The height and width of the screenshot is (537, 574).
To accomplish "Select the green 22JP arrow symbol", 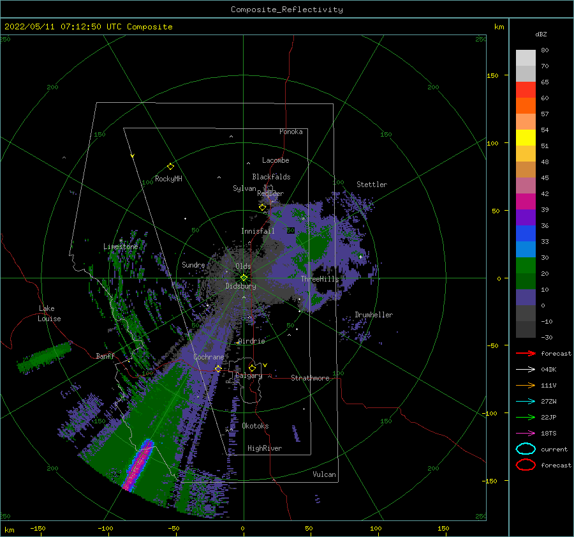I will click(x=526, y=417).
